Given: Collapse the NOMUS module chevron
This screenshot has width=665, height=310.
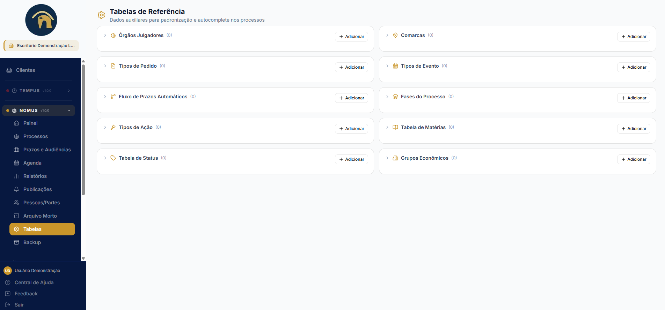Looking at the screenshot, I should click(x=69, y=111).
